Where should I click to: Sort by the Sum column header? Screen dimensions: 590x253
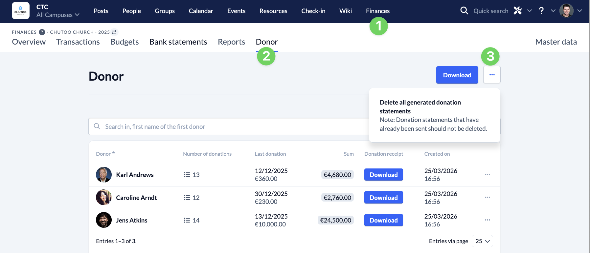(349, 154)
